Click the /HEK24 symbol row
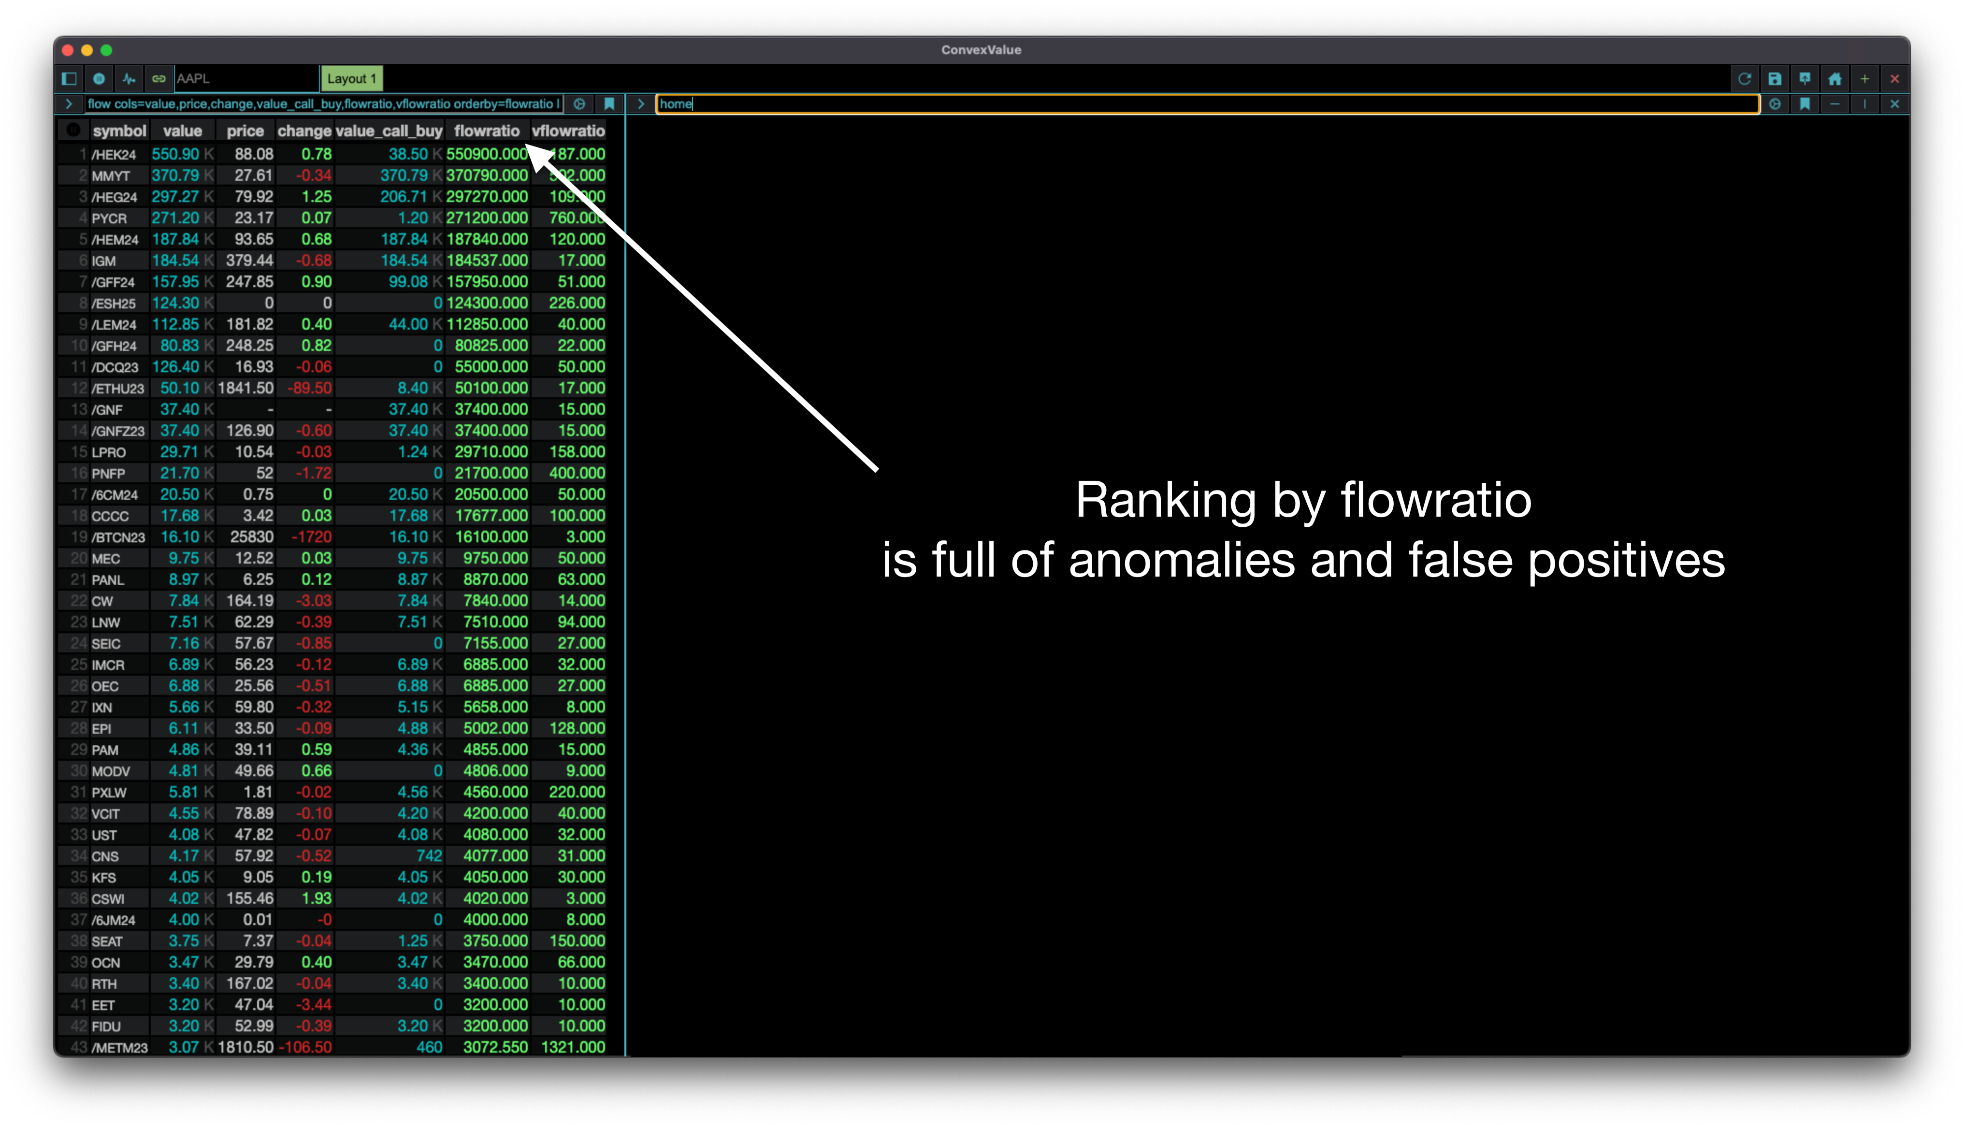The image size is (1964, 1128). pos(114,154)
